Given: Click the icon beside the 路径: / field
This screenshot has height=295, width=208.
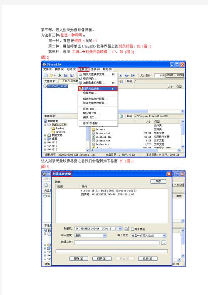Looking at the screenshot, I should click(121, 81).
